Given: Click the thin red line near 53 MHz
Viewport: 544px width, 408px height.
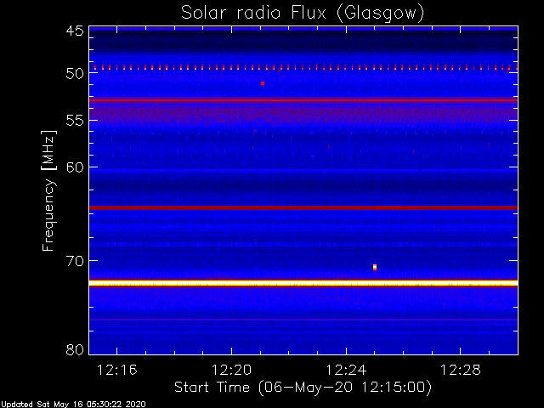Looking at the screenshot, I should 303,100.
